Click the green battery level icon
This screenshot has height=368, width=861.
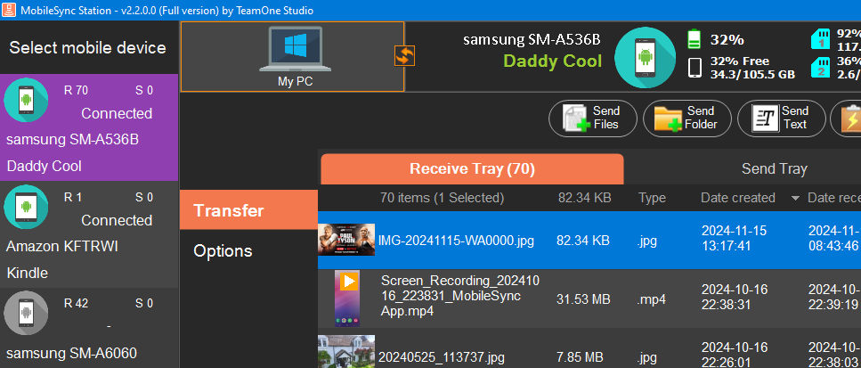tap(694, 39)
